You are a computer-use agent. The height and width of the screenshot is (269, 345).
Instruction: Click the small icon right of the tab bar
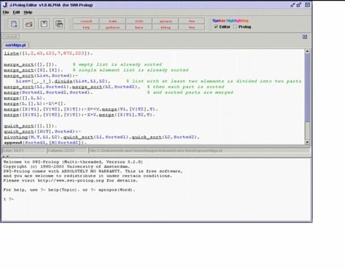click(x=305, y=36)
